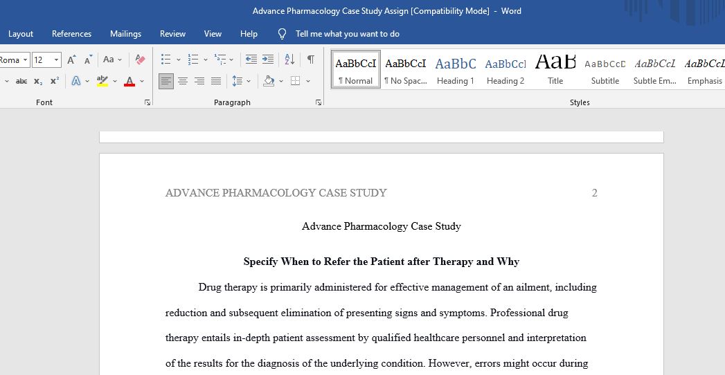The height and width of the screenshot is (375, 725).
Task: Apply the Normal style
Action: (x=355, y=70)
